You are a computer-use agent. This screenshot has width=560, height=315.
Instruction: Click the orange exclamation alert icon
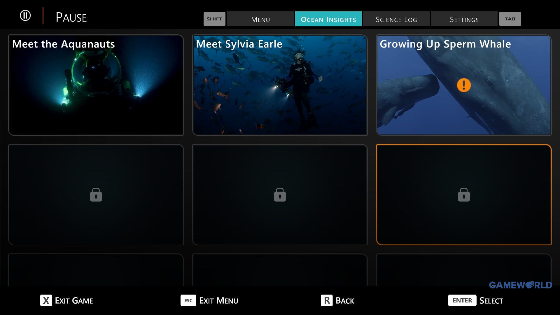(464, 85)
